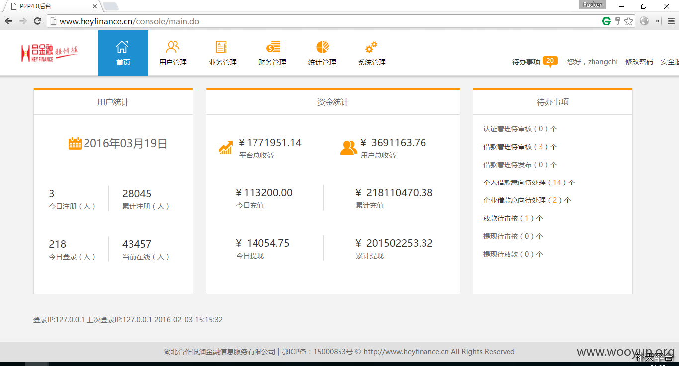Image resolution: width=679 pixels, height=366 pixels.
Task: Click the Hey Finance logo
Action: coord(49,53)
